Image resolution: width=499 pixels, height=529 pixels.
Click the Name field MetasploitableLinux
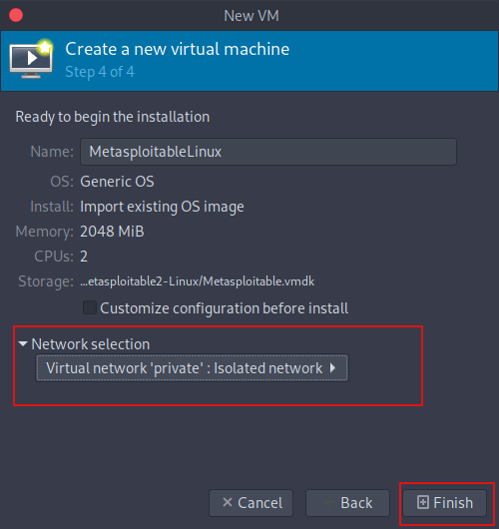coord(268,152)
